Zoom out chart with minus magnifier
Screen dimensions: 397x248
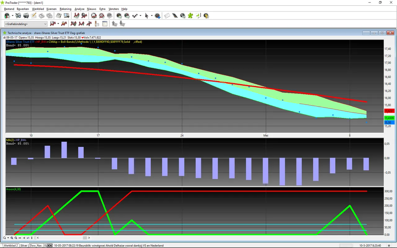tap(16, 238)
